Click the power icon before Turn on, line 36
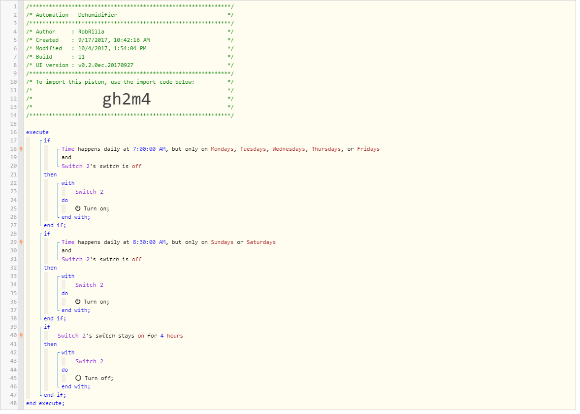580x414 pixels. tap(78, 302)
